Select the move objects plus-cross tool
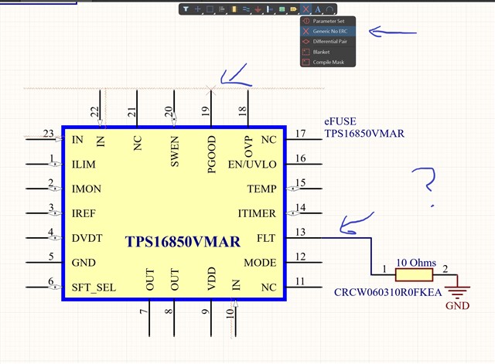495x364 pixels. (198, 9)
